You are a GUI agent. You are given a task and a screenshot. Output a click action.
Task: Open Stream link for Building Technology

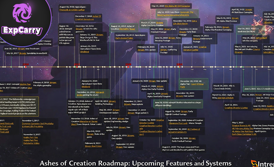(112, 101)
